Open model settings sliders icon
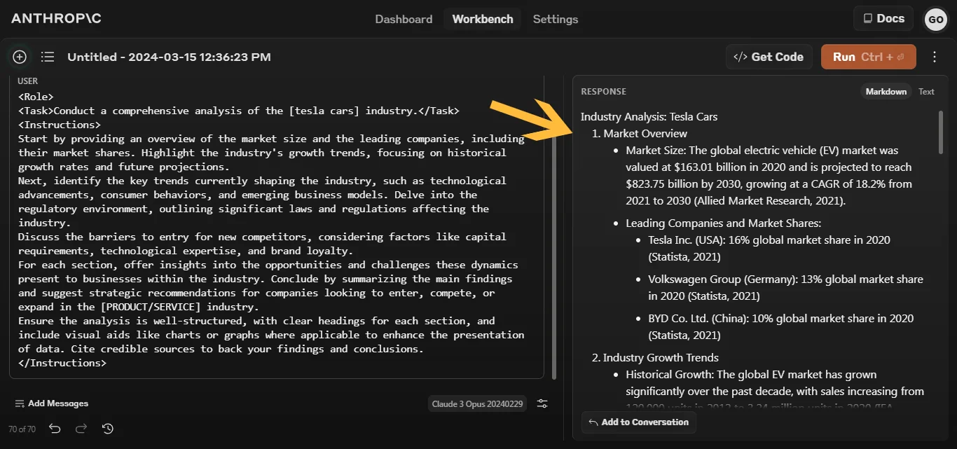 point(542,403)
